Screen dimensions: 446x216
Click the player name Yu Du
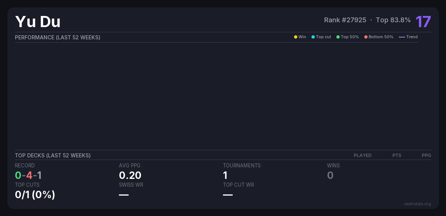38,22
